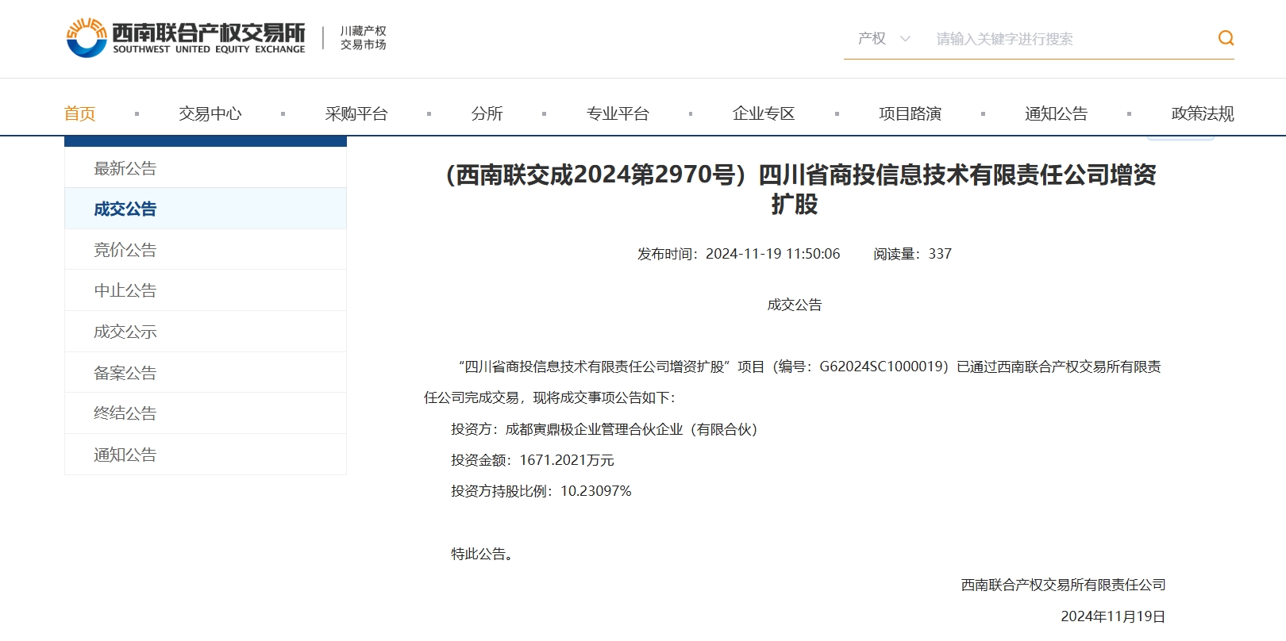Select 成交公告 in the sidebar
Screen dimensions: 1286x641
click(x=206, y=209)
